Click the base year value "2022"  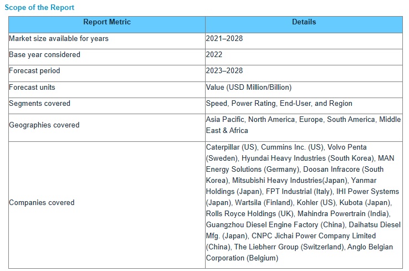coord(214,55)
